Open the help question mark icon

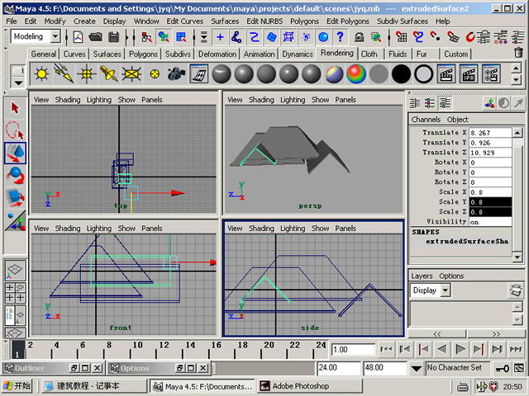pos(340,36)
